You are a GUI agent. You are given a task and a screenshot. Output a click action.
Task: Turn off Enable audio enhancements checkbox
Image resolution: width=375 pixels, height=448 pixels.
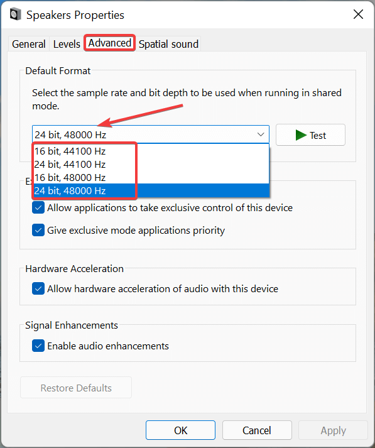coord(38,346)
